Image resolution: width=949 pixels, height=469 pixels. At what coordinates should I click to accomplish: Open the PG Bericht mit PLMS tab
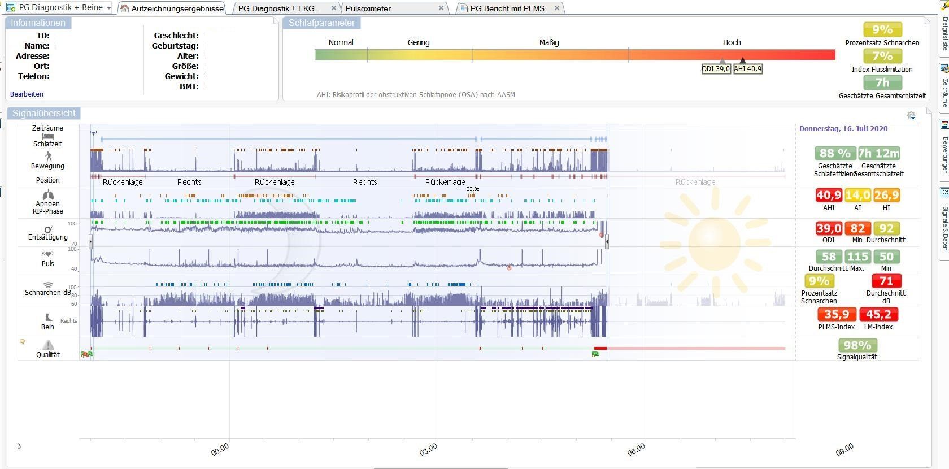click(x=507, y=8)
